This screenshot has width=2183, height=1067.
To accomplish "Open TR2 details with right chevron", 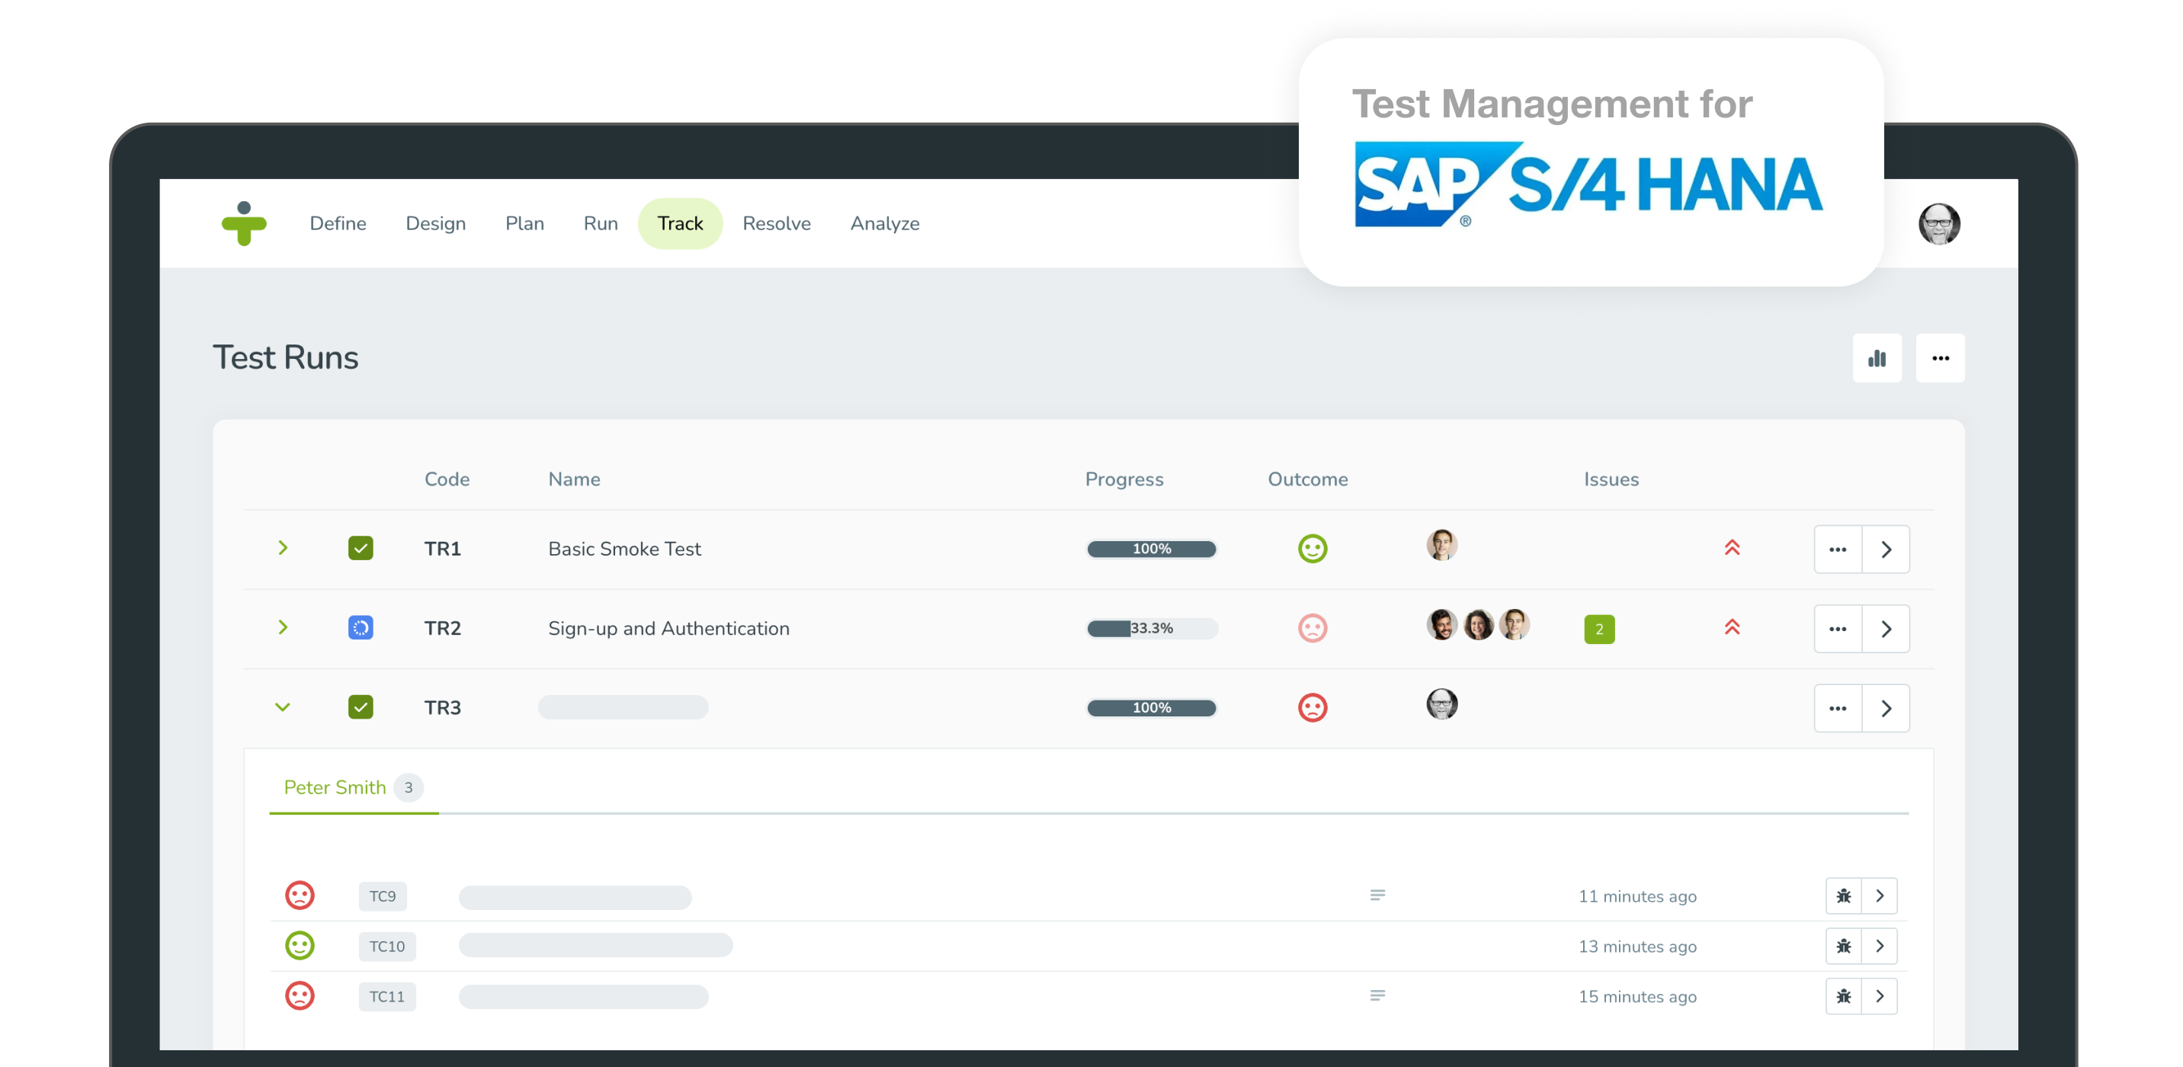I will 1886,630.
